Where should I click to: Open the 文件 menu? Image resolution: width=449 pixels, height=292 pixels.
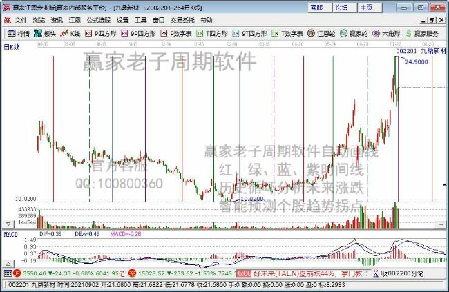[21, 20]
